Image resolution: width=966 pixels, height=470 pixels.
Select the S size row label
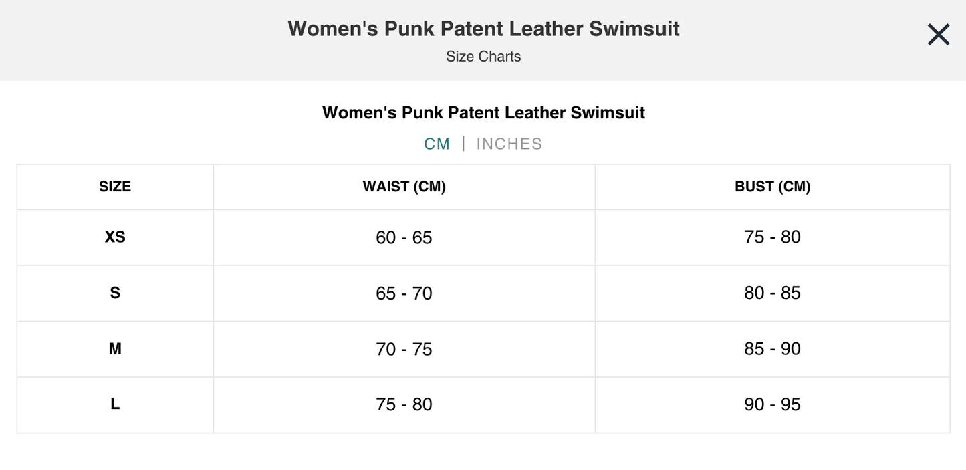coord(114,293)
